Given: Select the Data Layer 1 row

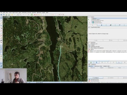Looking at the screenshot, I should click(108, 19).
